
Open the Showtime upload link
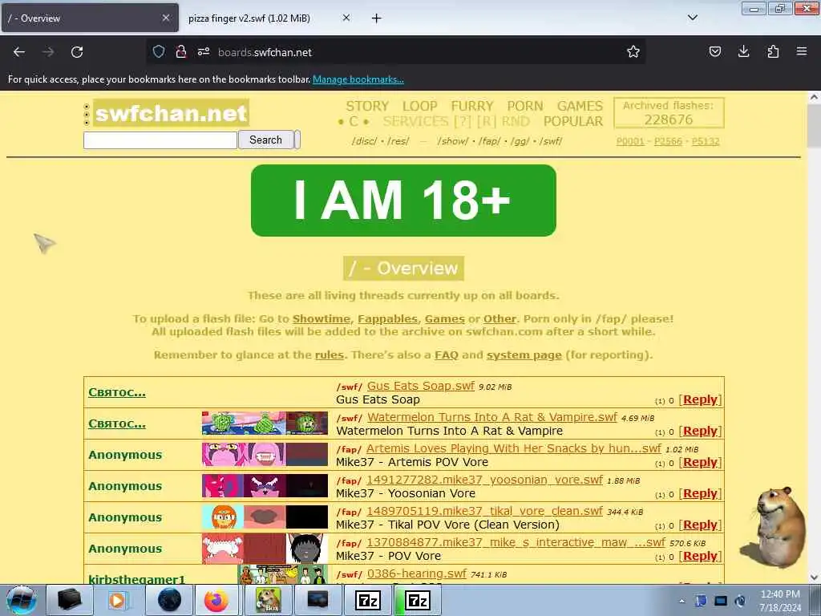(321, 319)
